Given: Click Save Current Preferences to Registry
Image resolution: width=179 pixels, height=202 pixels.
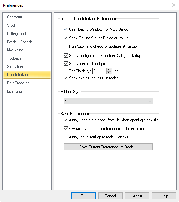Looking at the screenshot, I should (108, 147).
